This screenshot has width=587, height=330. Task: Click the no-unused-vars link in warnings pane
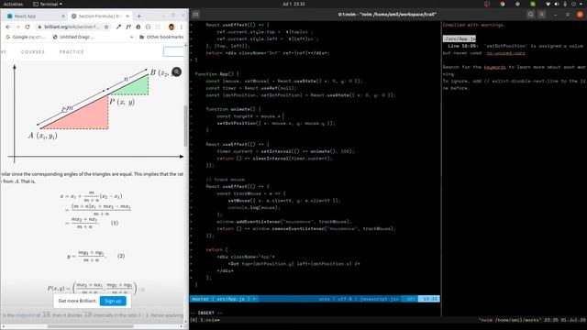point(505,53)
